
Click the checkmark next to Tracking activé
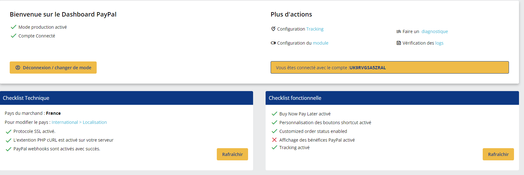[x=274, y=148]
